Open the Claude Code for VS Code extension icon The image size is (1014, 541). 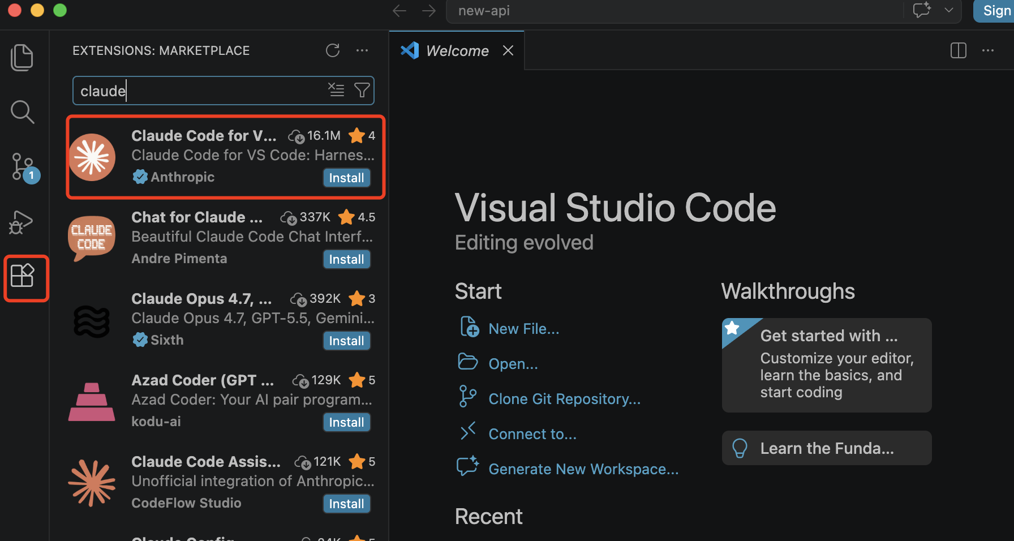pyautogui.click(x=92, y=157)
